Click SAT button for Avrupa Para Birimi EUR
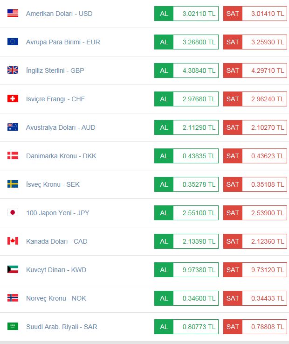This screenshot has height=344, width=289. 233,42
